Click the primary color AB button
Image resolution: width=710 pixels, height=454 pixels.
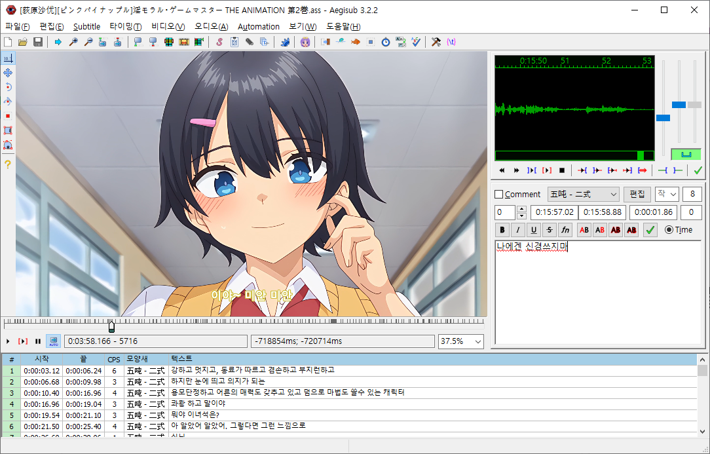pyautogui.click(x=584, y=230)
